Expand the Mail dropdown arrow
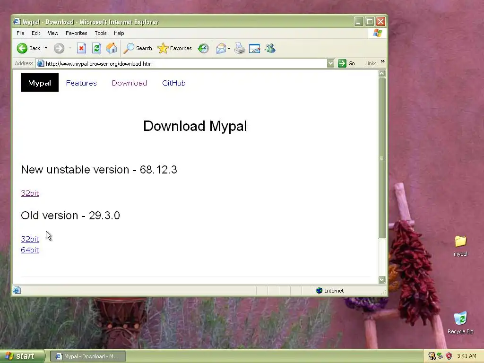 229,48
